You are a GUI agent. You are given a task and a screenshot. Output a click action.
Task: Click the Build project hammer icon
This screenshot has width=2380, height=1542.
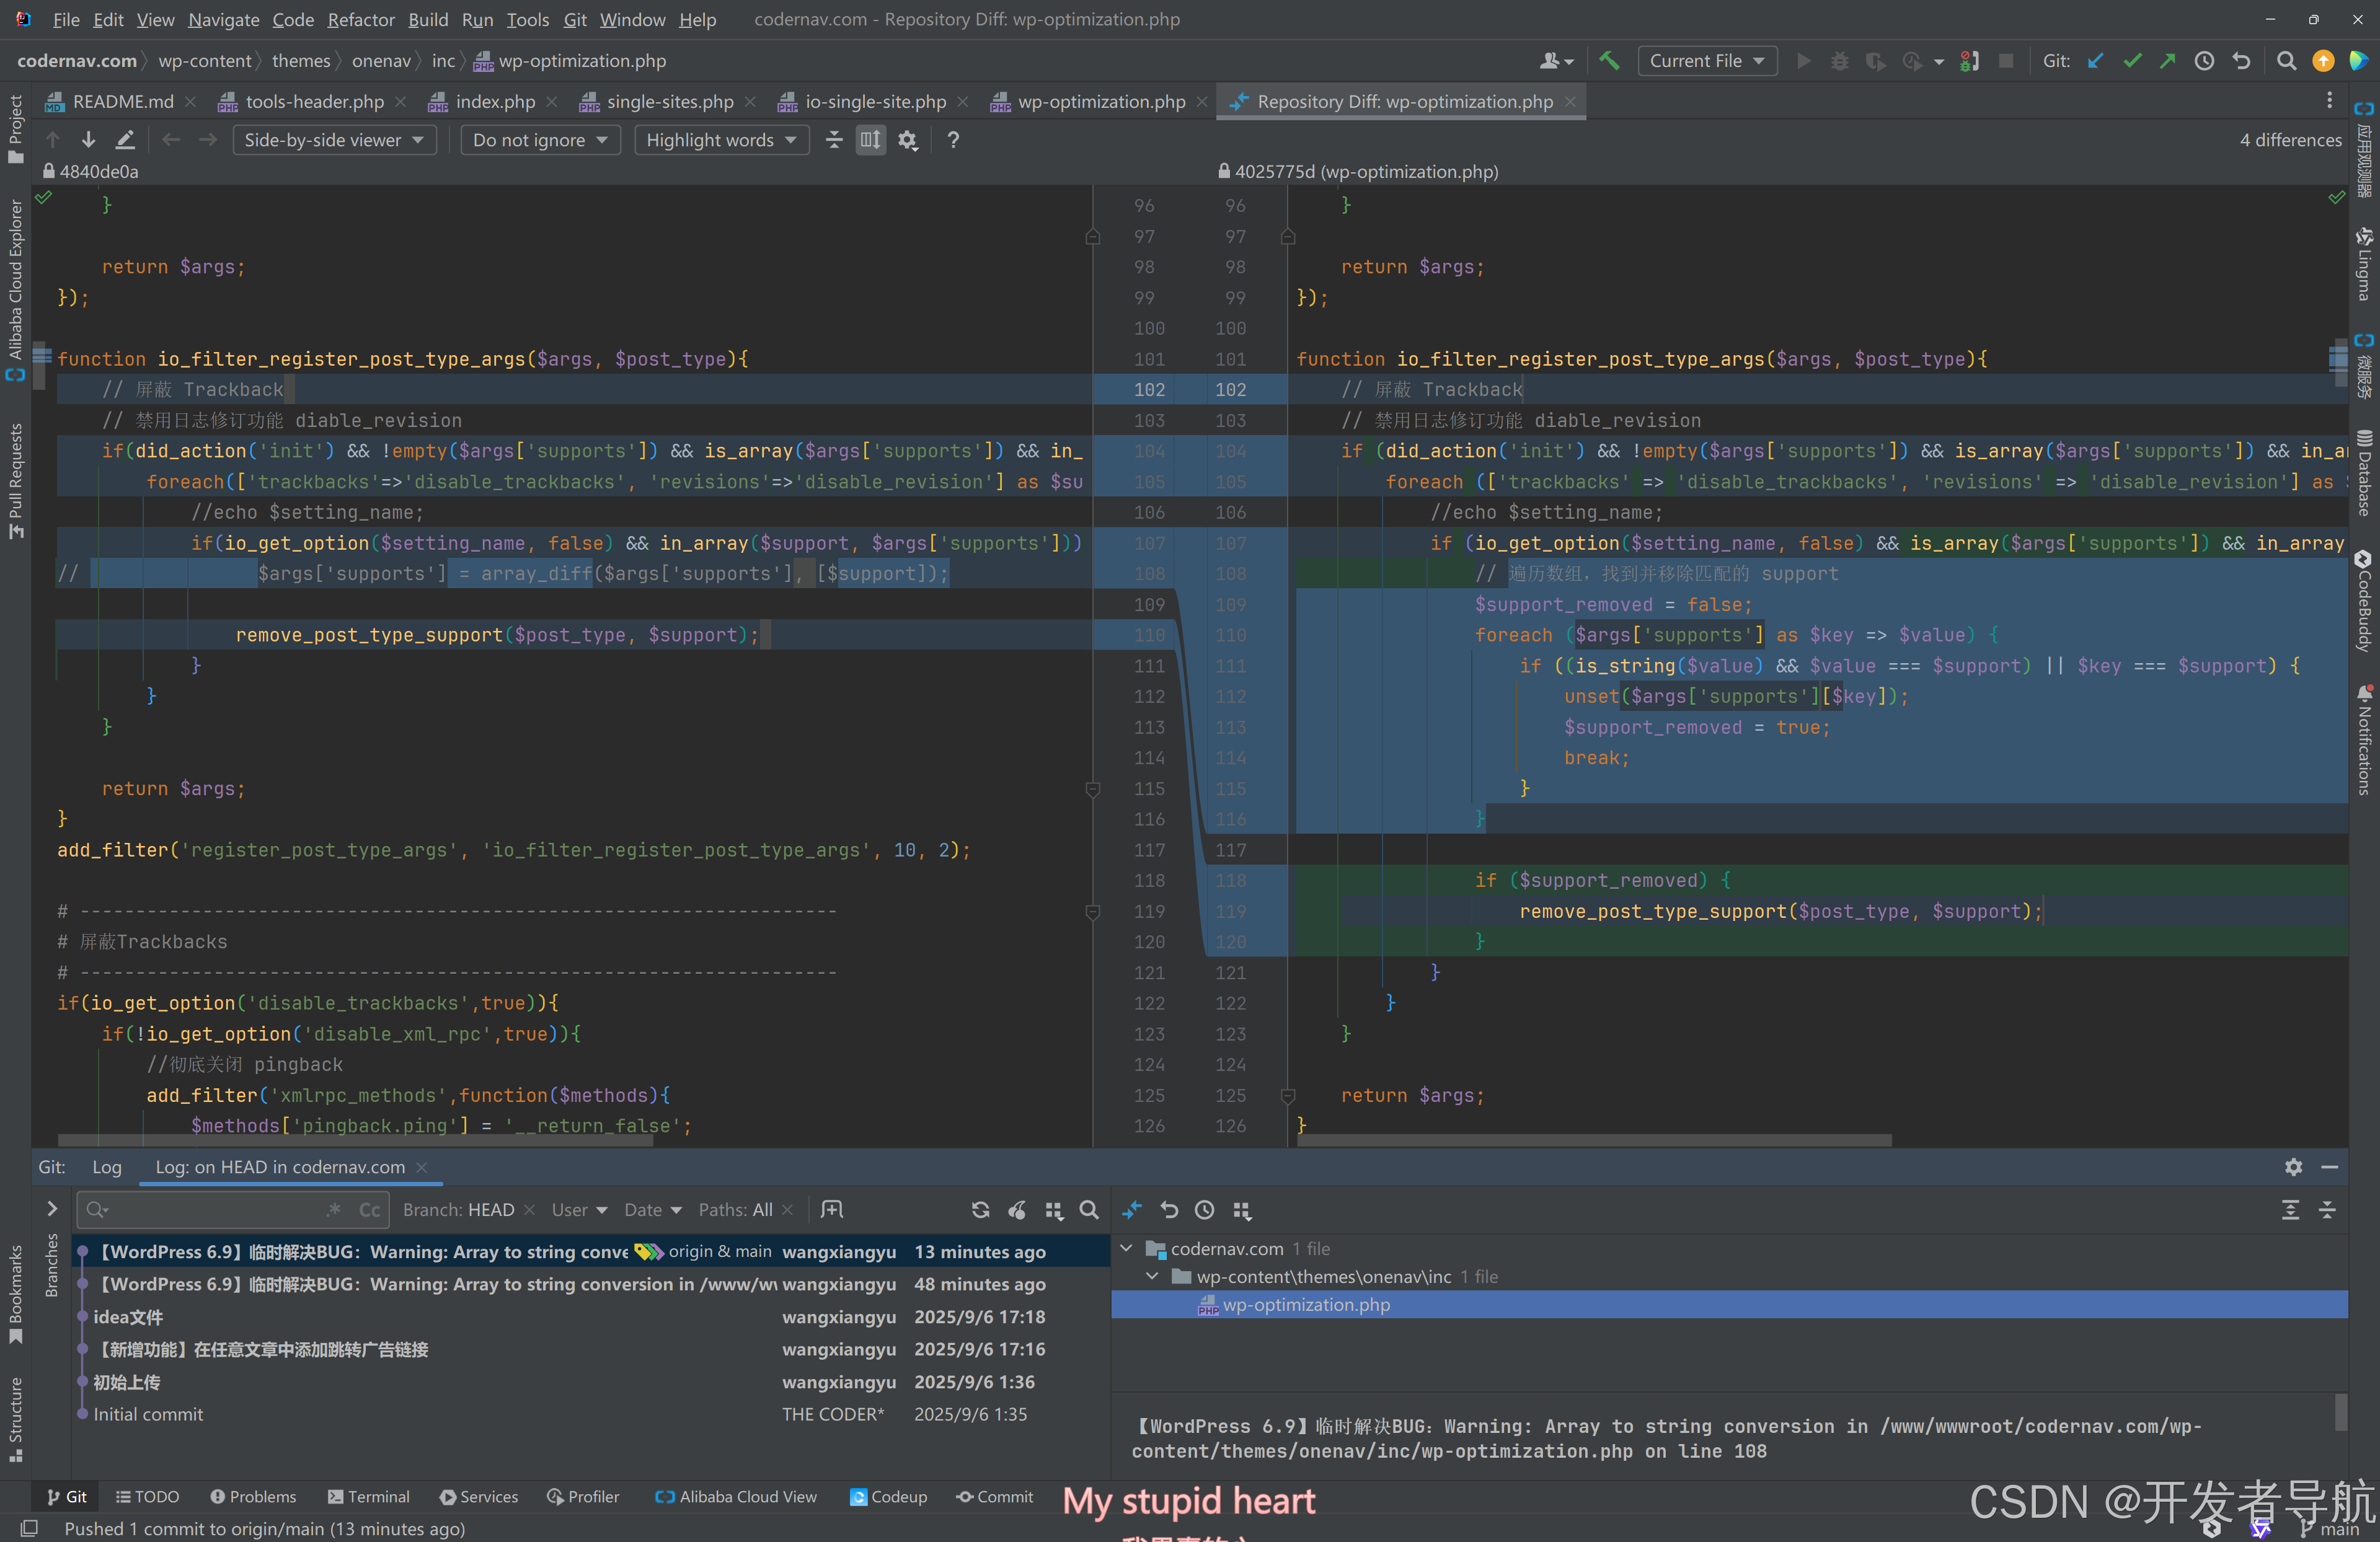click(x=1609, y=61)
